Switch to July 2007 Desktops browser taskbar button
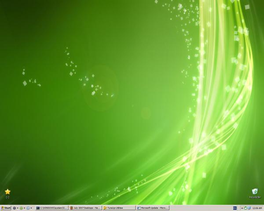 click(x=85, y=208)
